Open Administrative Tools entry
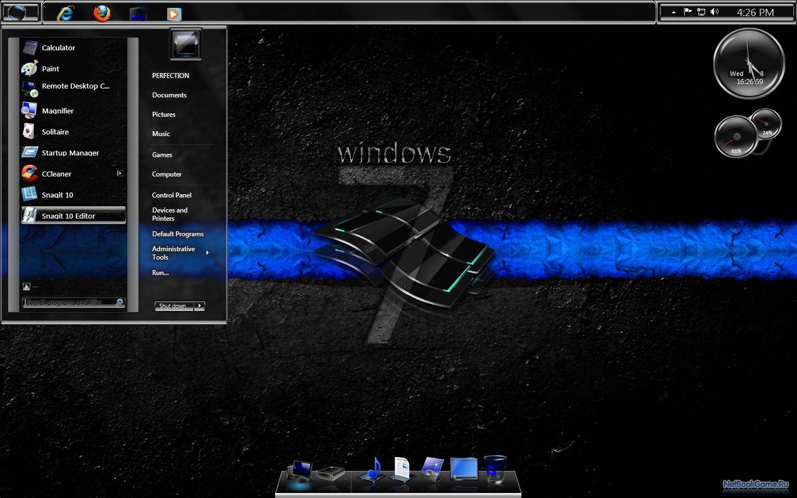 pos(174,253)
